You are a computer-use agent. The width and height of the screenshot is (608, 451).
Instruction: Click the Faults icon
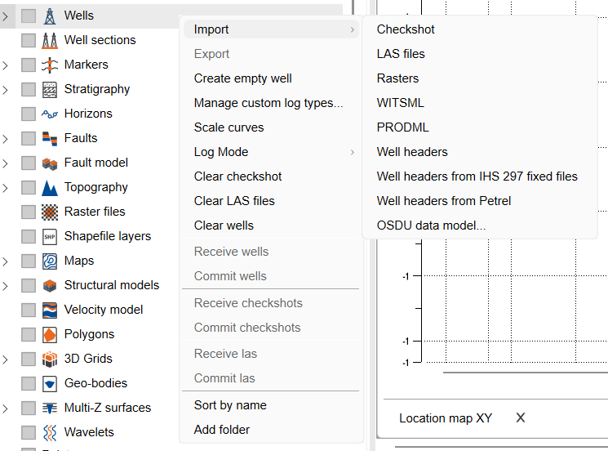coord(50,138)
